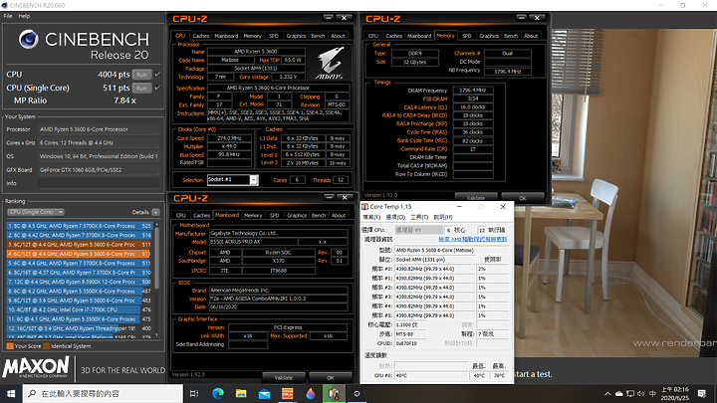
Task: Click OK in CPU-Z Memory window
Action: pos(523,198)
